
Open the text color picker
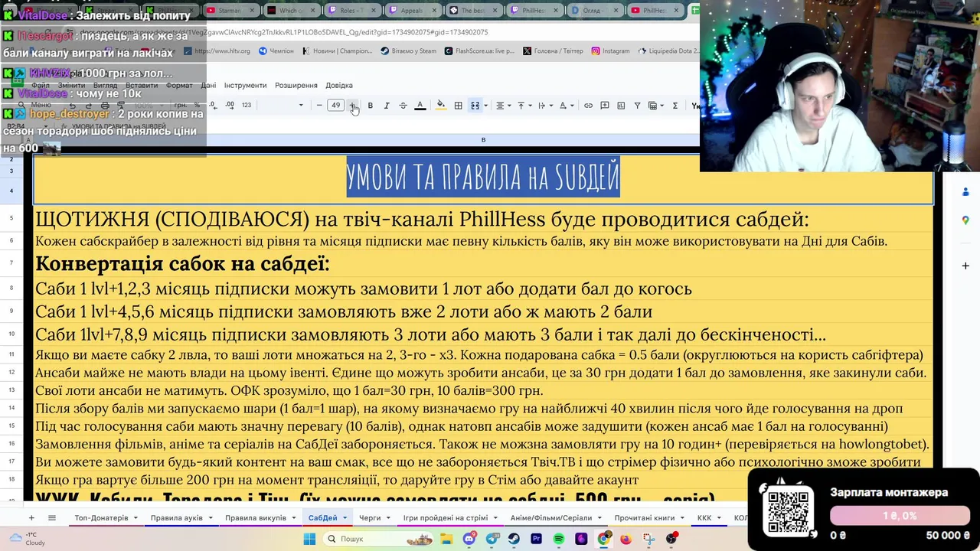pos(420,106)
